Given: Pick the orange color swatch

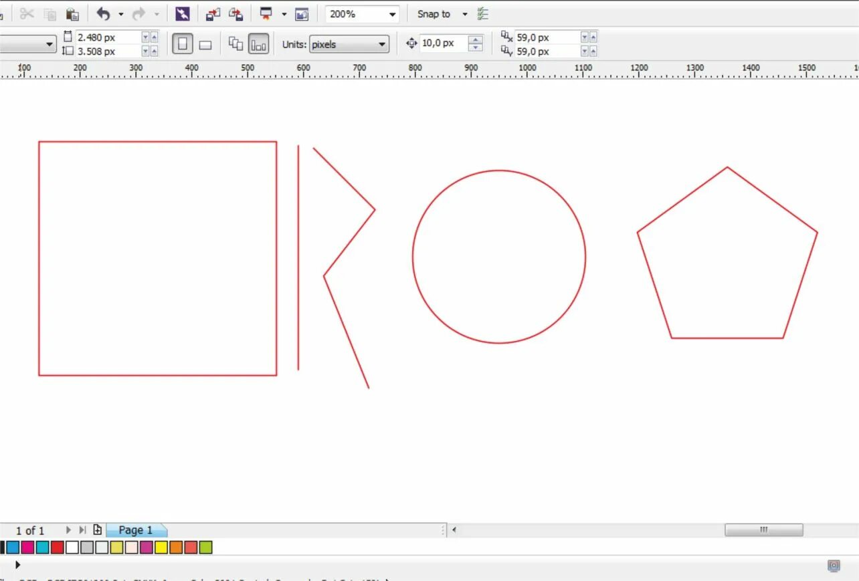Looking at the screenshot, I should click(x=176, y=548).
